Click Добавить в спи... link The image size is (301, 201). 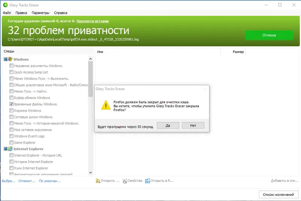pyautogui.click(x=285, y=181)
